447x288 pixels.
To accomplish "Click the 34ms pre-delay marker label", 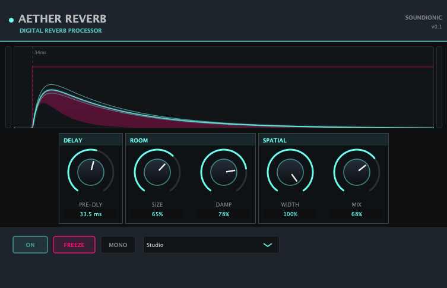I will tap(40, 52).
